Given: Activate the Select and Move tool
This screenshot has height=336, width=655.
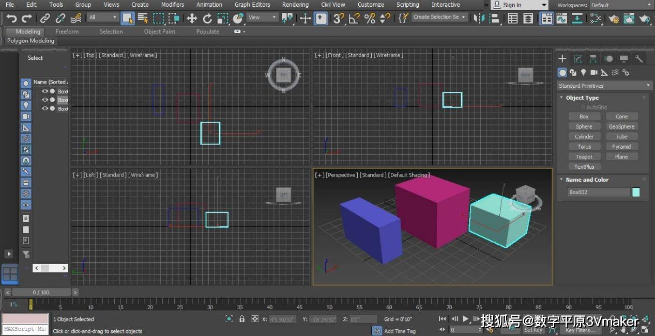Looking at the screenshot, I should [192, 19].
